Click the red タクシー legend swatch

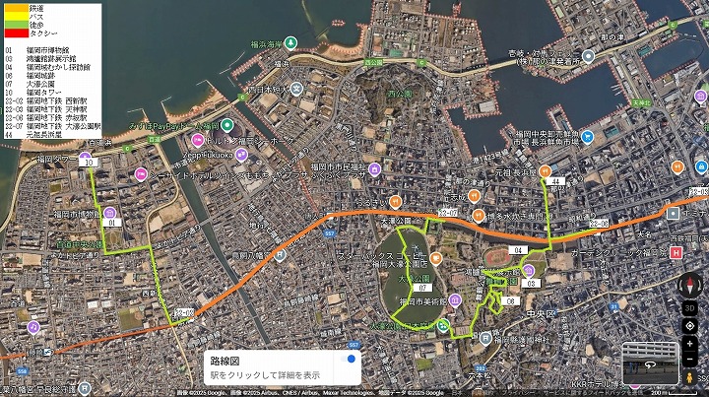click(17, 33)
